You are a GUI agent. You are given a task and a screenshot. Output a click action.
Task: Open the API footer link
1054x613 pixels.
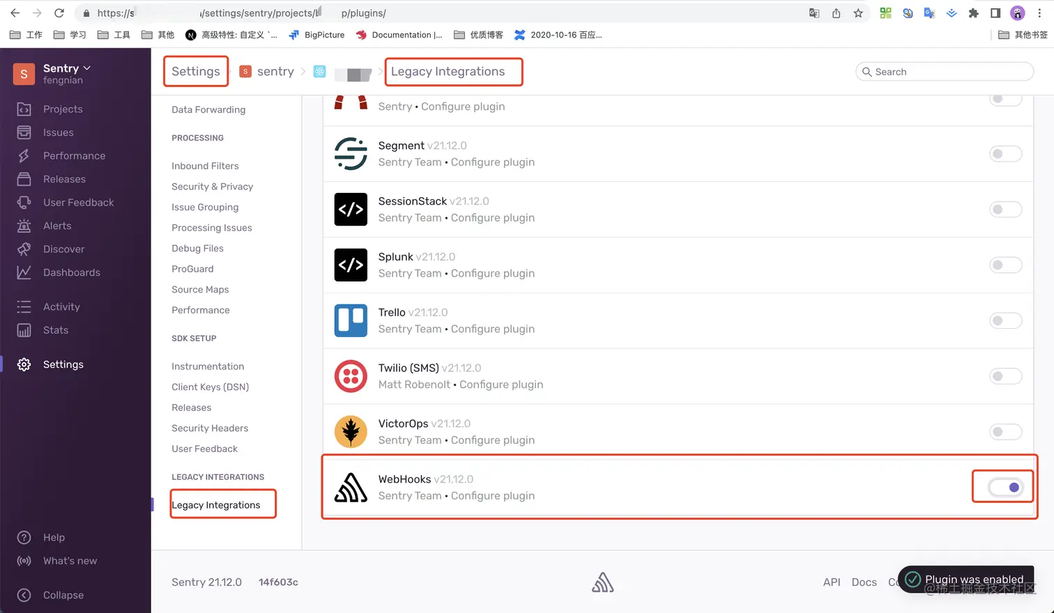pyautogui.click(x=832, y=582)
